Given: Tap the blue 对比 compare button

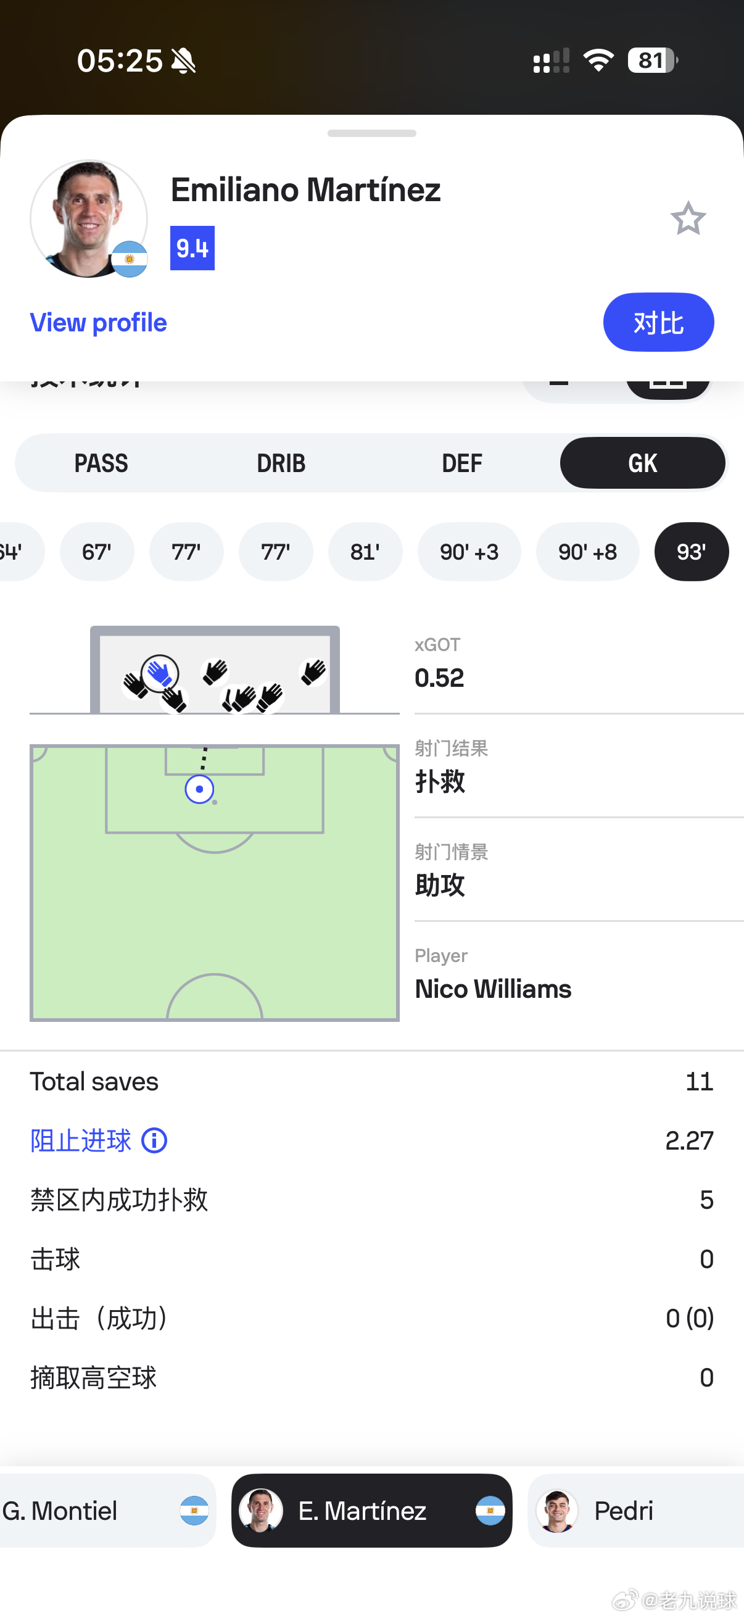Looking at the screenshot, I should pos(659,322).
